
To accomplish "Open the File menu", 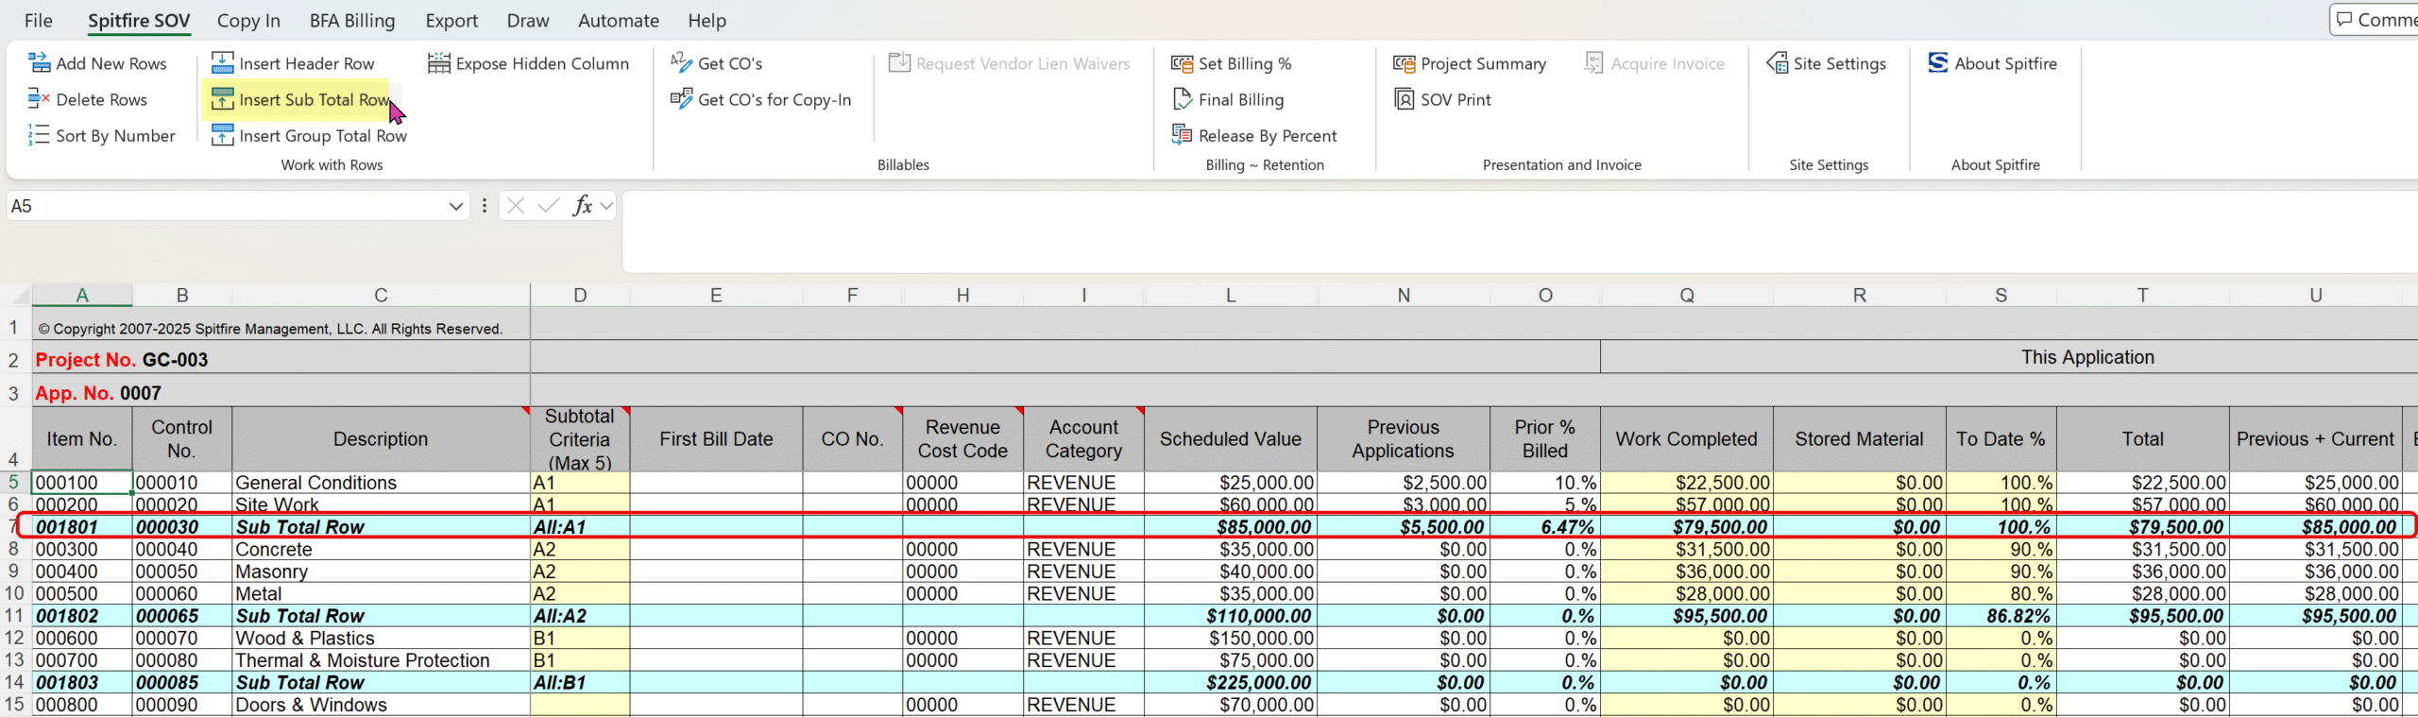I will [39, 21].
